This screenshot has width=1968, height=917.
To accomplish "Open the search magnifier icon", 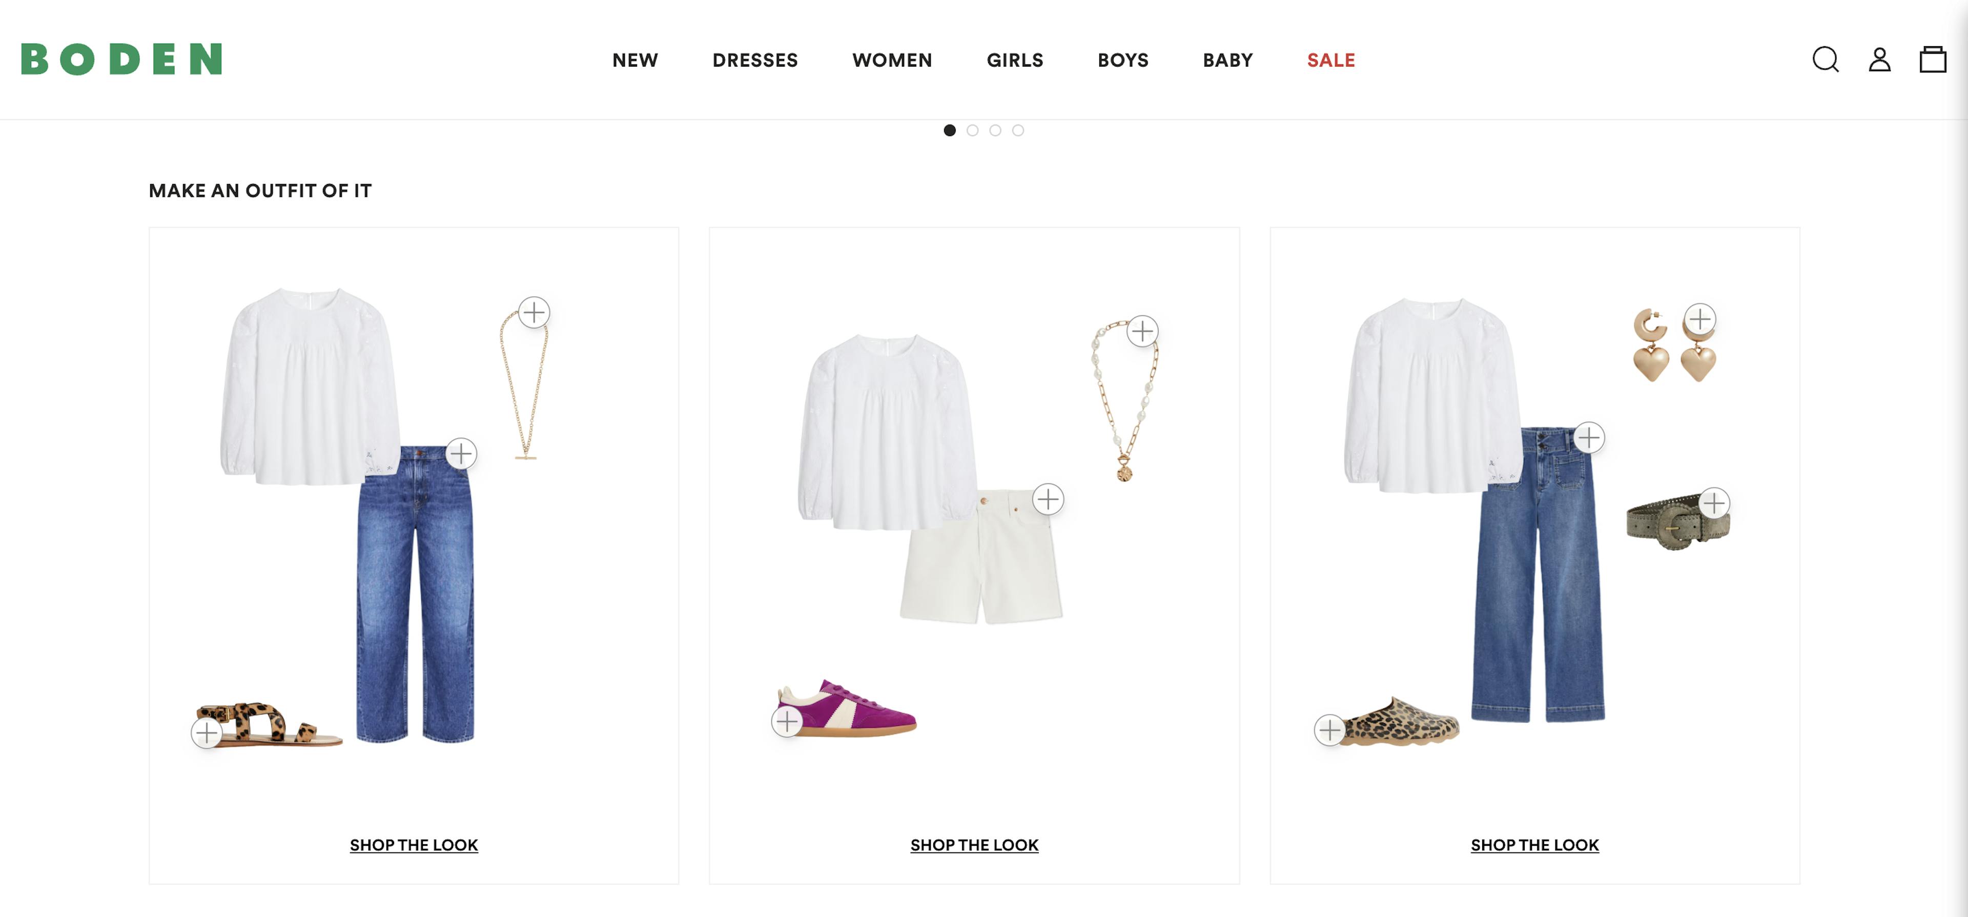I will pos(1826,59).
